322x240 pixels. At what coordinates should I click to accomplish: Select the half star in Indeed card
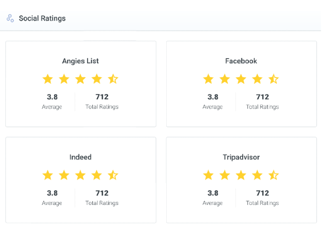[x=113, y=175]
